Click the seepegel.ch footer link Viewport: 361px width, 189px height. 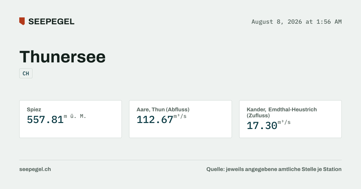tap(35, 169)
